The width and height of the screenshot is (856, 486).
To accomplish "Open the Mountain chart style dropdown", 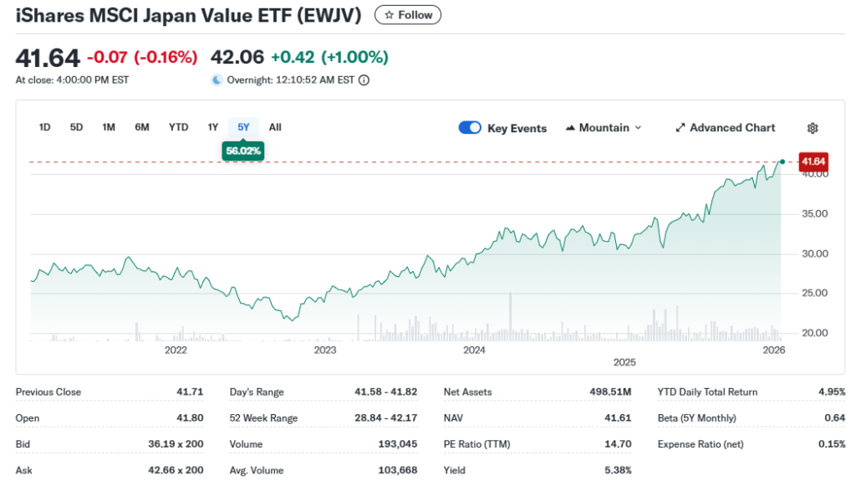I will 604,127.
